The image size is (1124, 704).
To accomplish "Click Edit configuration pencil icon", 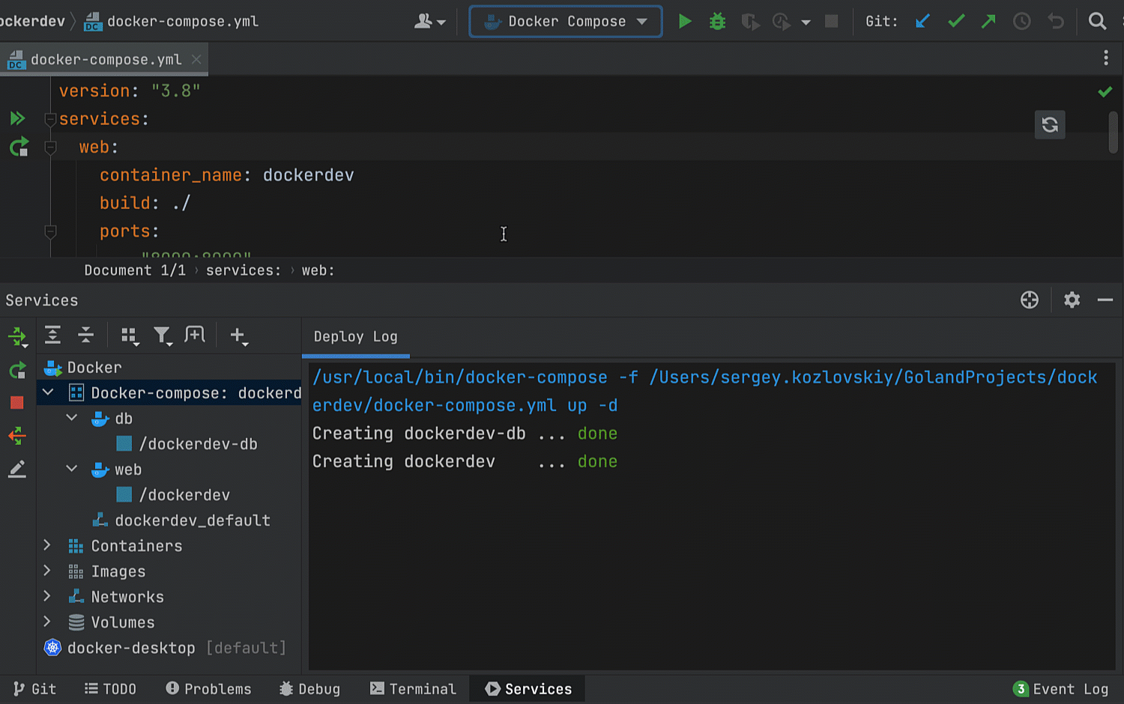I will (17, 470).
